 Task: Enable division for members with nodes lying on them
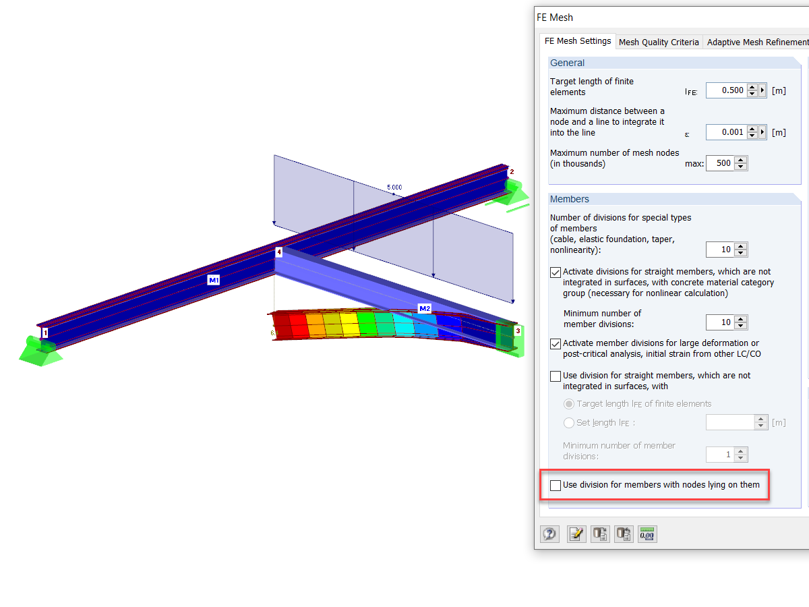pos(555,485)
